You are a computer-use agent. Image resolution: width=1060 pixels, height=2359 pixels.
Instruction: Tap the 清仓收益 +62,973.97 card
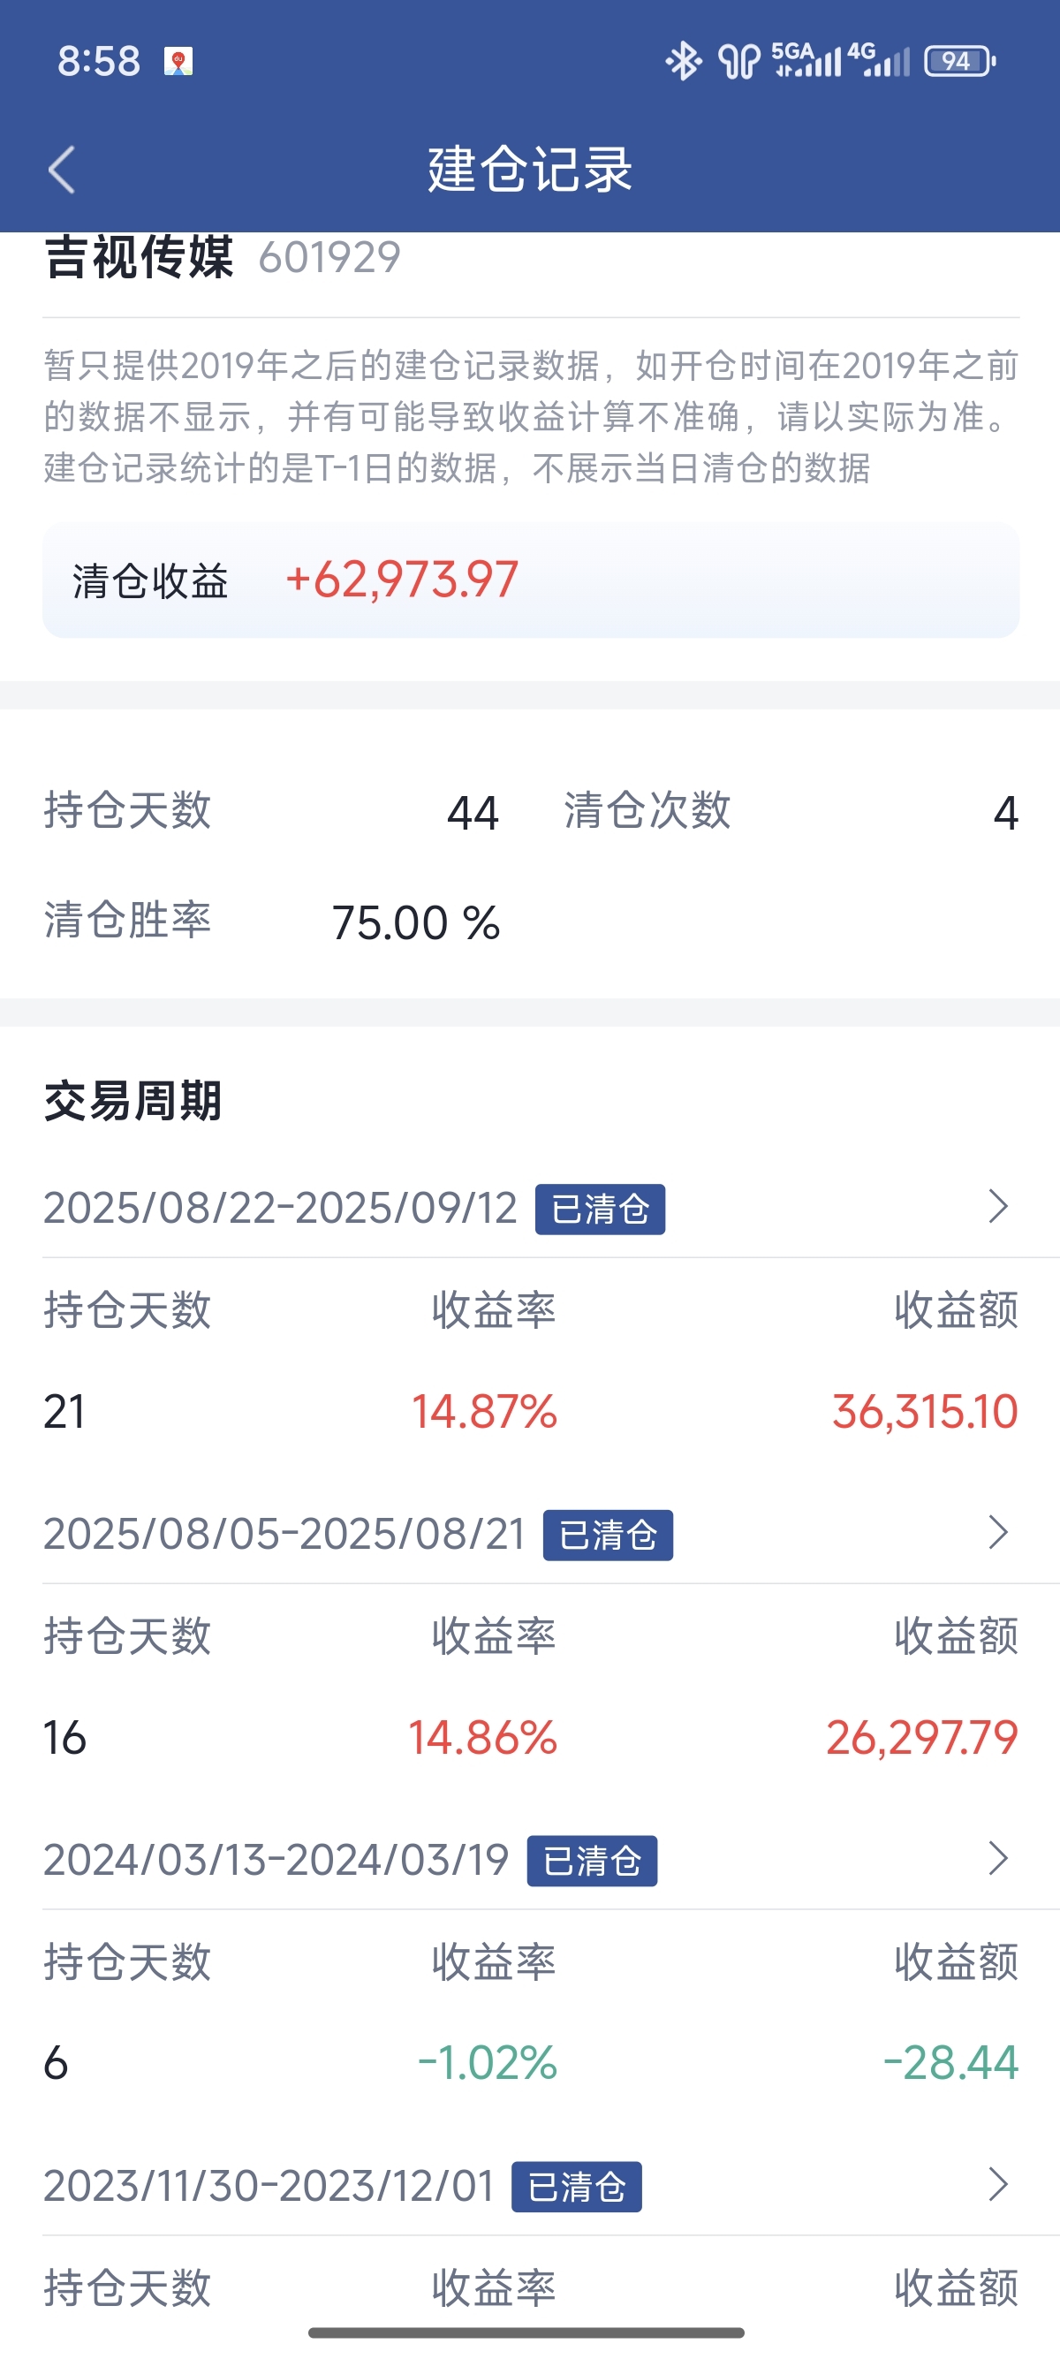click(531, 580)
